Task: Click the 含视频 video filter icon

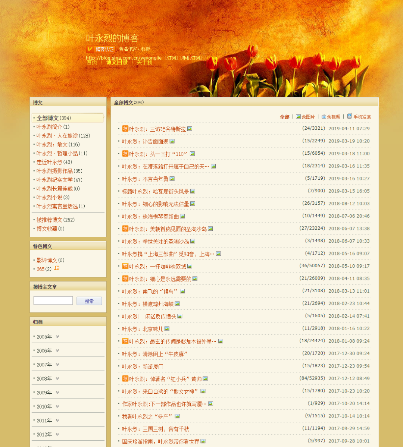Action: [x=324, y=116]
